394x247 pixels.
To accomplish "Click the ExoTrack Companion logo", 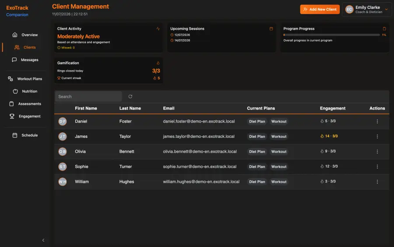I will click(17, 11).
